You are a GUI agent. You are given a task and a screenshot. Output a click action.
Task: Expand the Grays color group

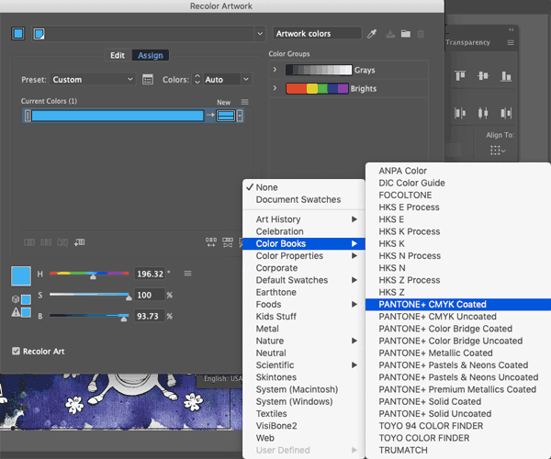pos(275,70)
